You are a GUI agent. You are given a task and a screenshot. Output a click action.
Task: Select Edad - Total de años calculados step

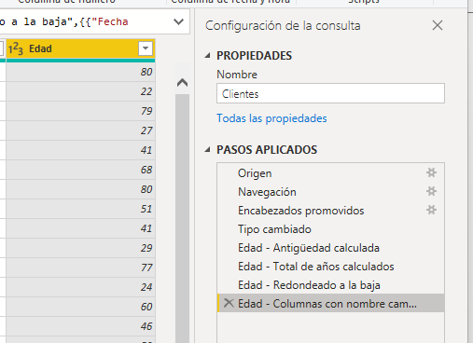[x=330, y=267]
